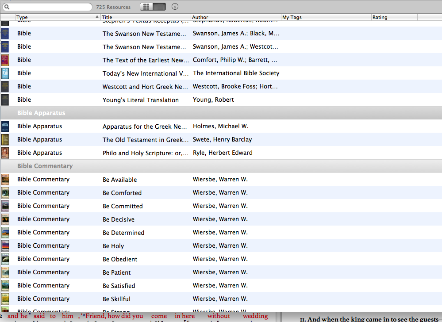
Task: Click author Holmes, Michael W.
Action: (220, 126)
